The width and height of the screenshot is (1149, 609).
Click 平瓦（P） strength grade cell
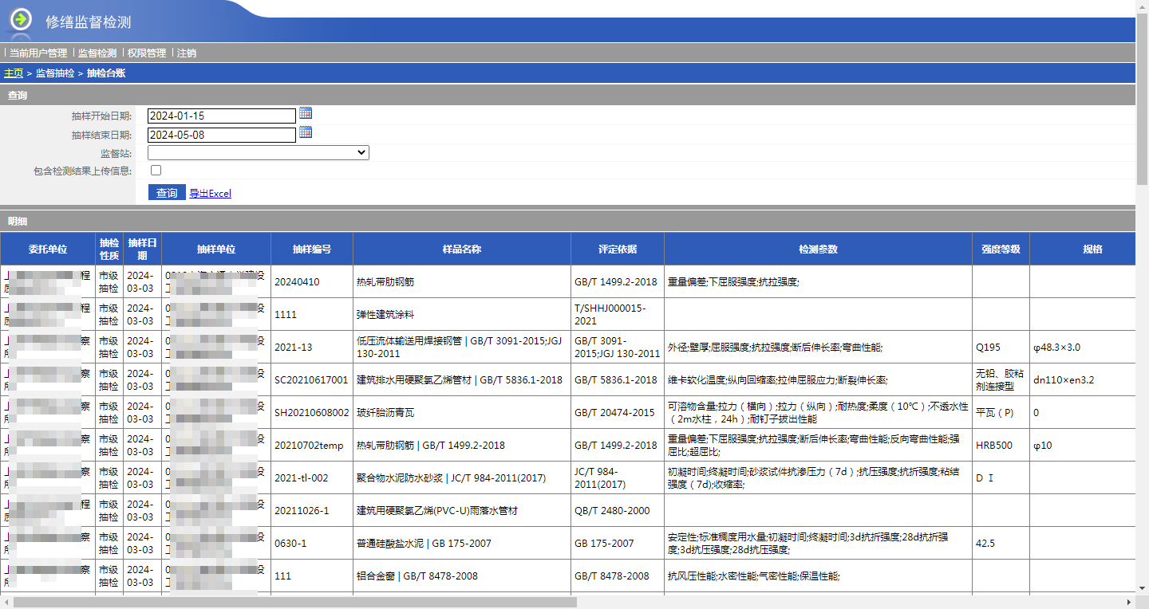[x=1001, y=412]
